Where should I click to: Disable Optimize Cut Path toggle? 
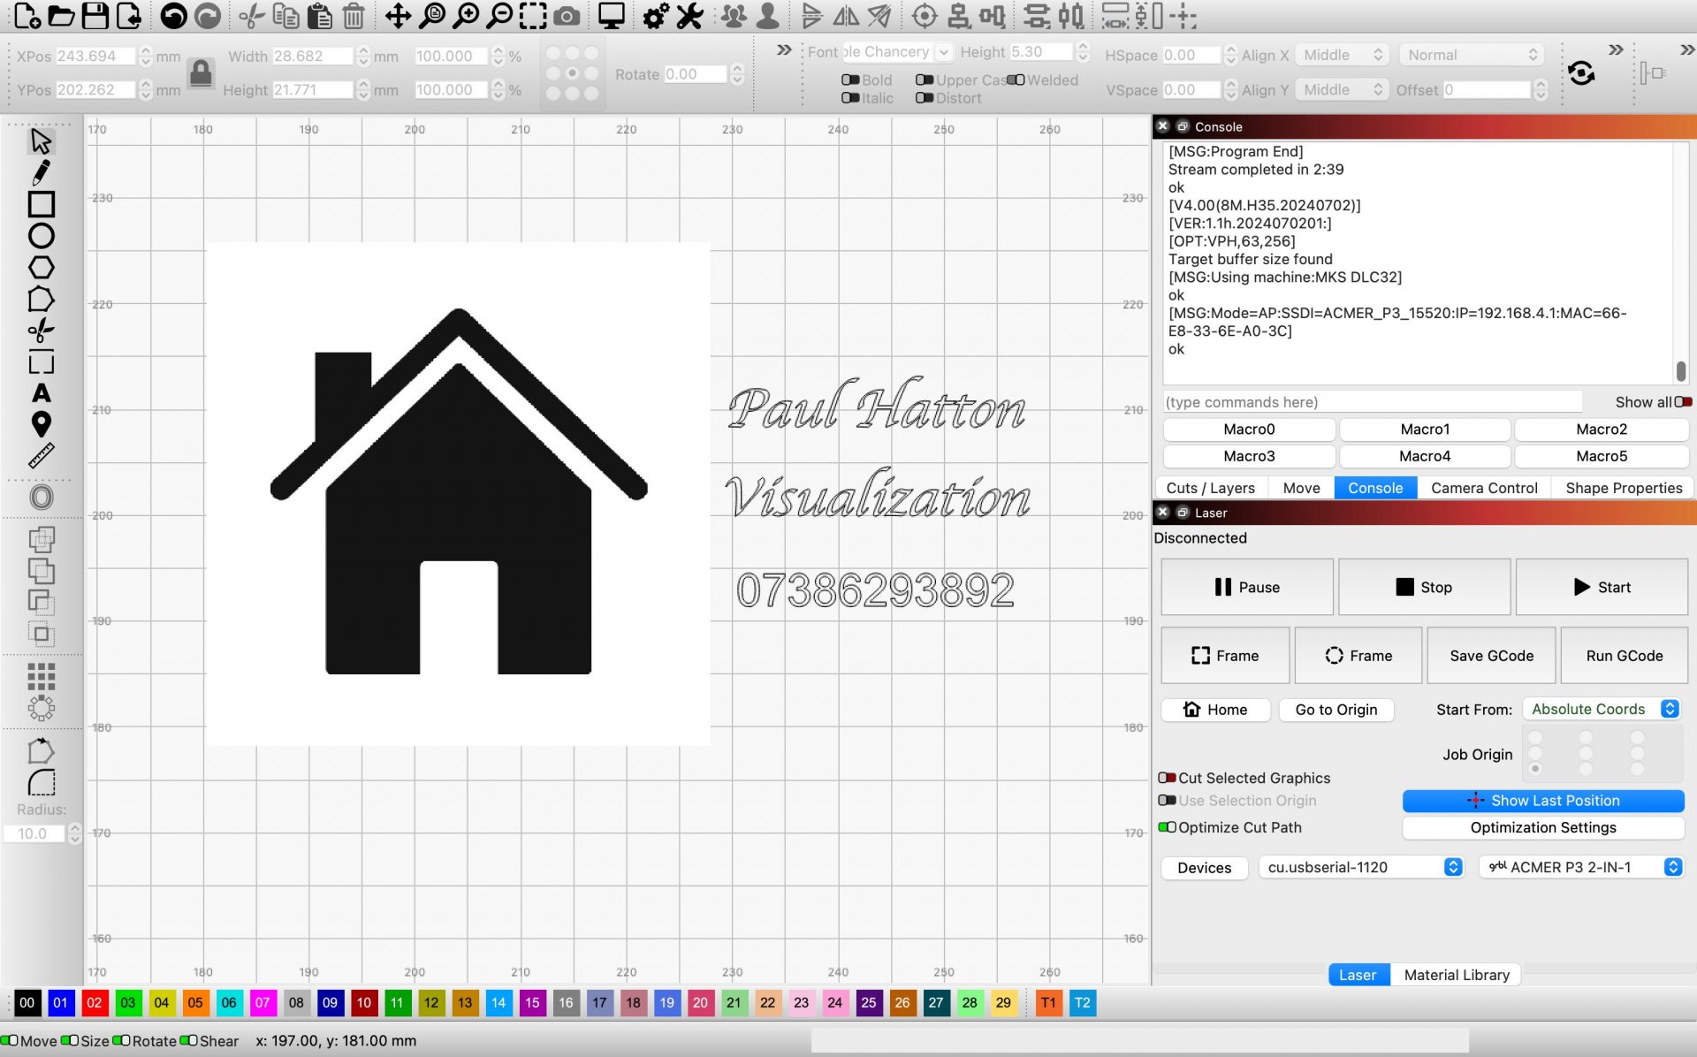point(1167,827)
